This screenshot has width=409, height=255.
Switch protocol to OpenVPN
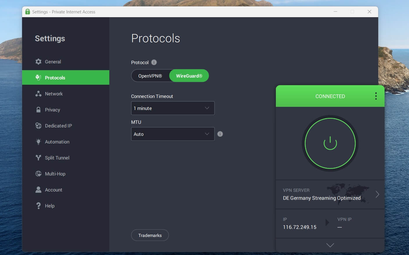150,76
